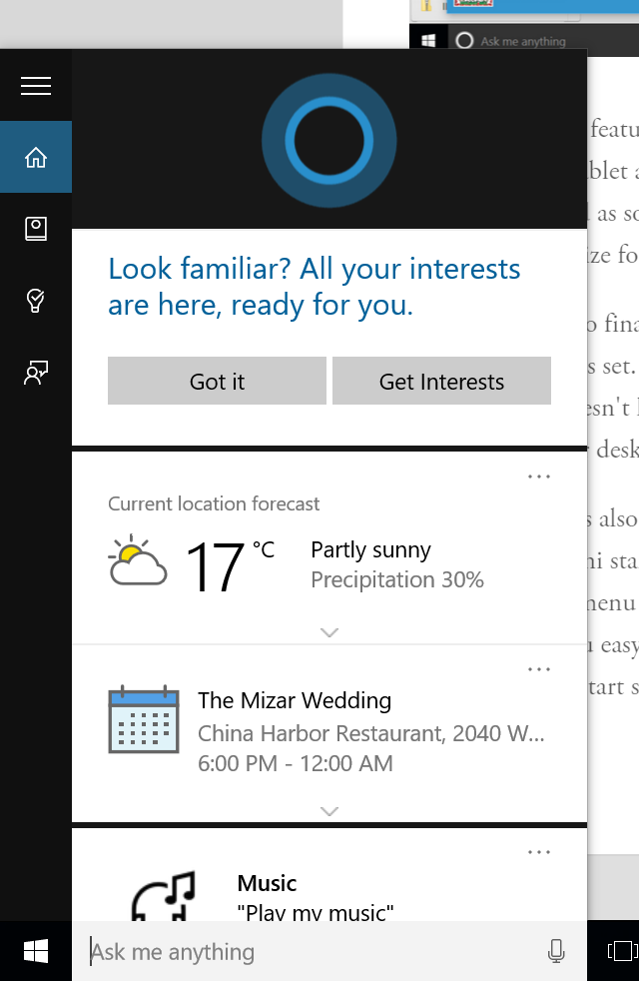Open more options on Mizar Wedding card
Viewport: 639px width, 981px height.
point(538,669)
